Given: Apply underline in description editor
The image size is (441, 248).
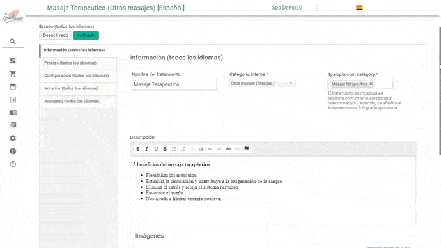Looking at the screenshot, I should click(x=156, y=149).
